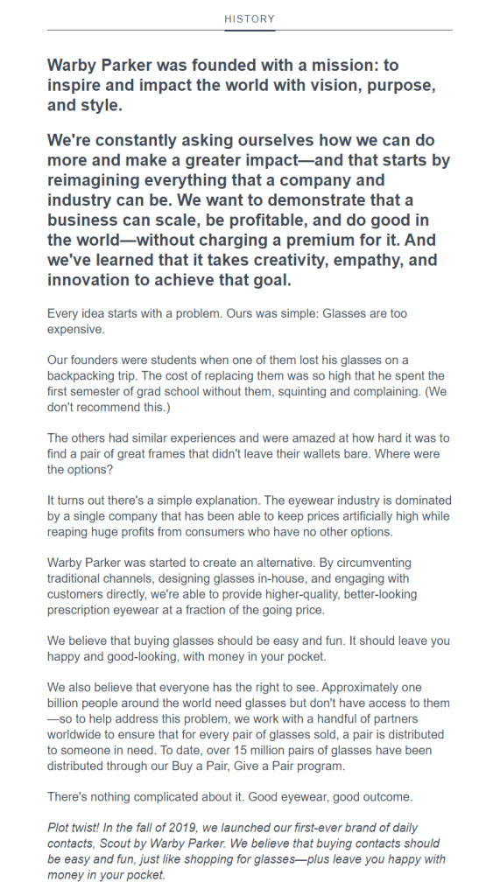This screenshot has width=500, height=896.
Task: Click the 'We also believe that everyone' paragraph
Action: (249, 727)
